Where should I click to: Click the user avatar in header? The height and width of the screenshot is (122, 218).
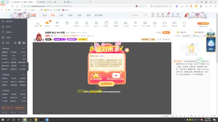(x=186, y=15)
